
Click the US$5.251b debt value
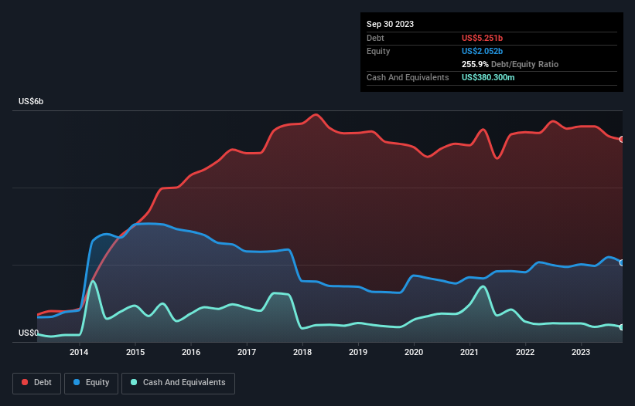click(x=482, y=38)
